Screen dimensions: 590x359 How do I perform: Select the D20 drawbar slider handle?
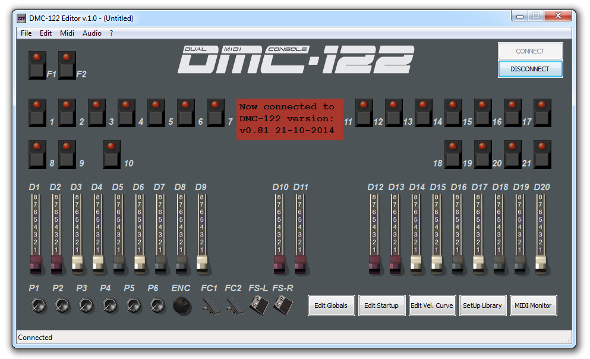[x=541, y=264]
